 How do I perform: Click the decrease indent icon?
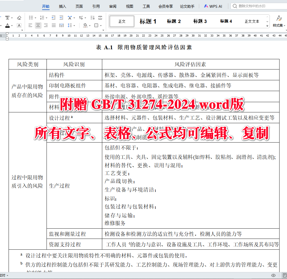(53, 18)
